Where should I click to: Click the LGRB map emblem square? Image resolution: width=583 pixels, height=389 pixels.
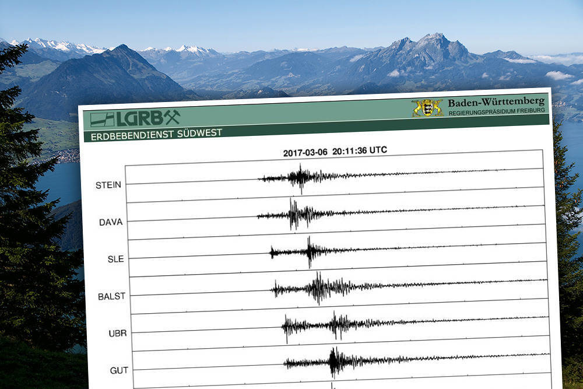(102, 119)
